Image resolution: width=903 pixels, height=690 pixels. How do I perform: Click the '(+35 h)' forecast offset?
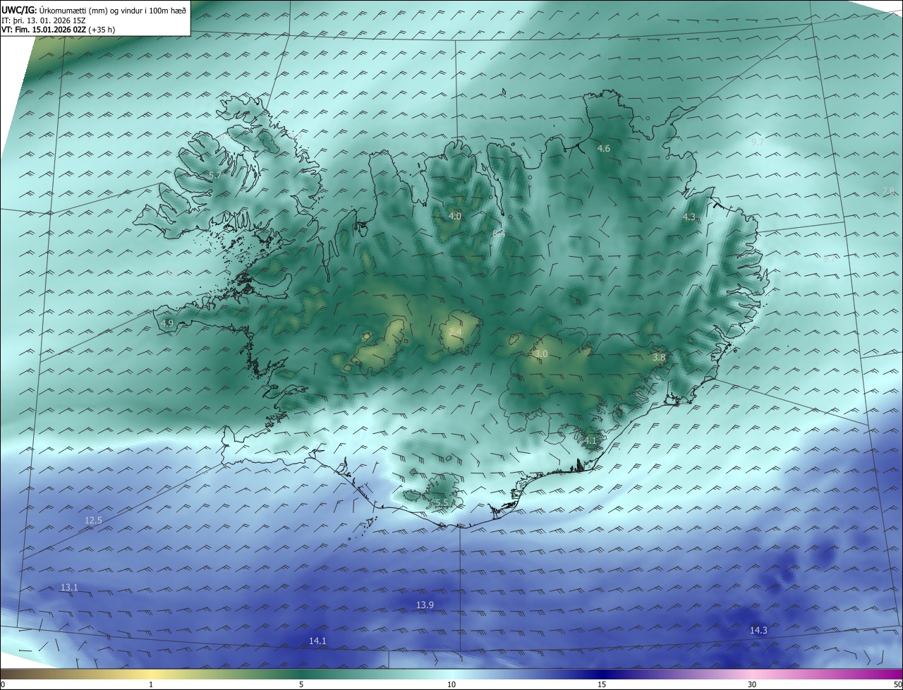coord(102,30)
